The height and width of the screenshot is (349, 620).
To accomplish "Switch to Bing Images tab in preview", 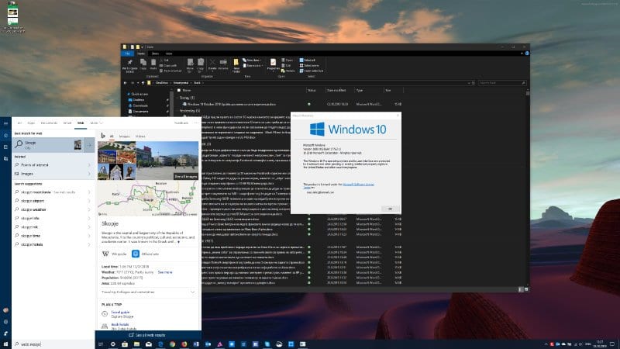I will coord(125,136).
